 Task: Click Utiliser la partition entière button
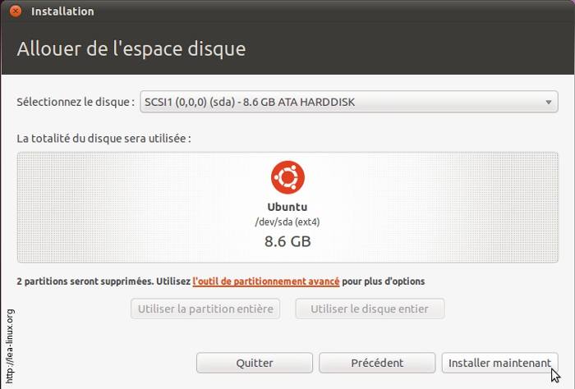pyautogui.click(x=205, y=309)
